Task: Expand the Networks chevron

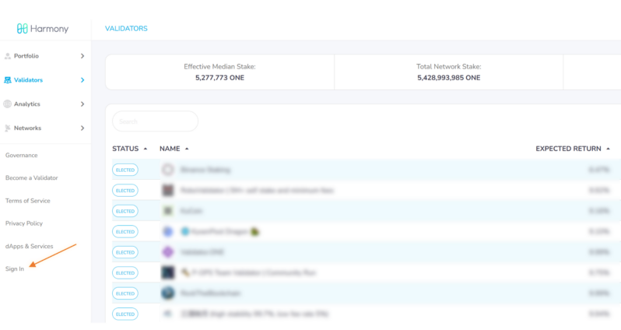Action: [x=82, y=128]
